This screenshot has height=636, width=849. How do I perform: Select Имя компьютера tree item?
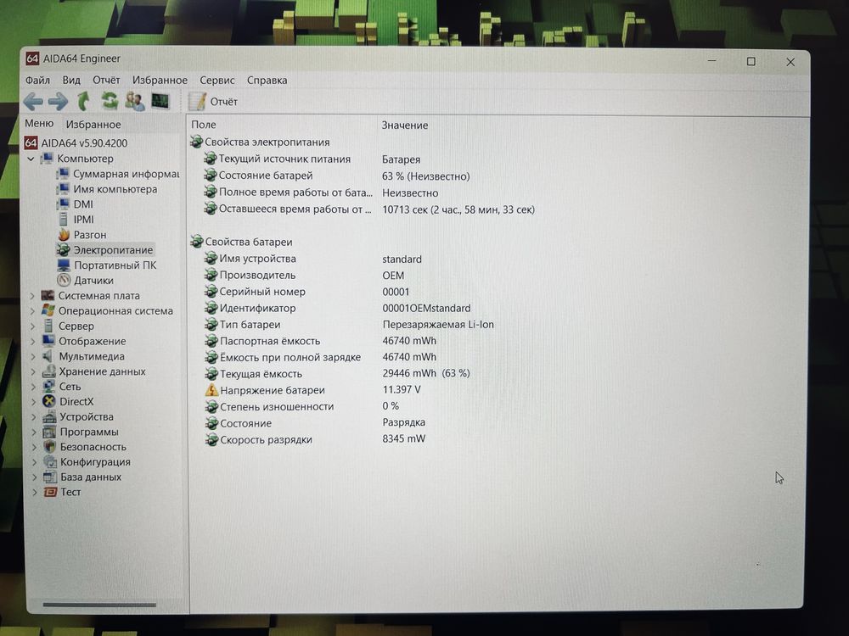(107, 189)
